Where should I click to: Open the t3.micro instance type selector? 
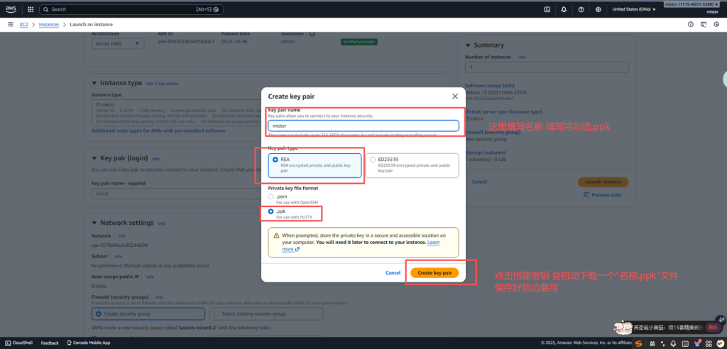[177, 113]
